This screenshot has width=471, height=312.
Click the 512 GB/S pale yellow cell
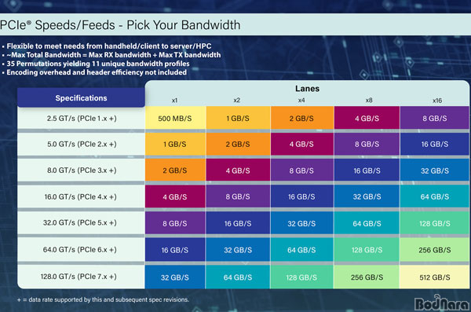[435, 277]
